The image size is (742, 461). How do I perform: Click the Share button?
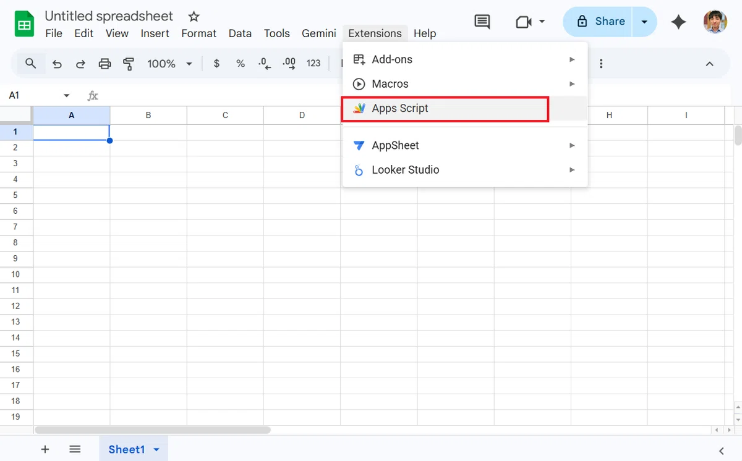tap(598, 22)
